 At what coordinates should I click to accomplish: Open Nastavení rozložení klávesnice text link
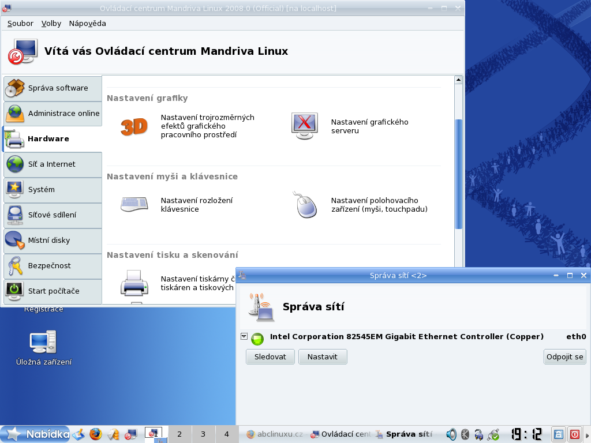pos(197,205)
